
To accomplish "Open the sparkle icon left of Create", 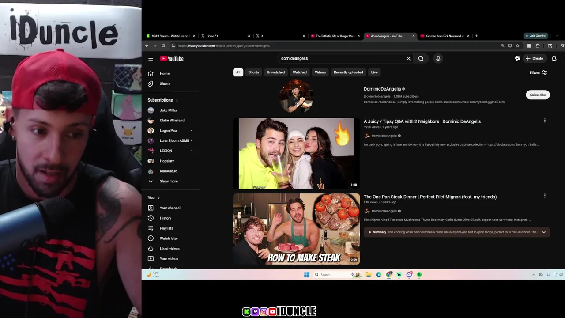I will coord(517,58).
